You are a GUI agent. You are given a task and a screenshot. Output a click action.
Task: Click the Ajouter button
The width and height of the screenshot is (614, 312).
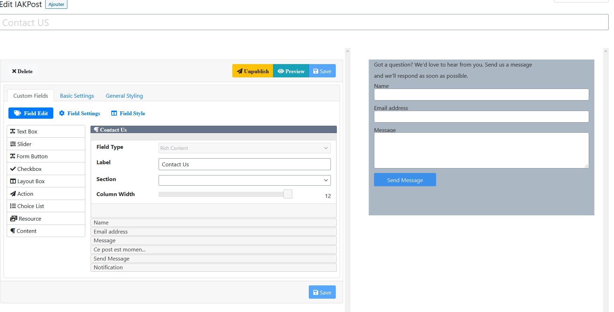[56, 4]
